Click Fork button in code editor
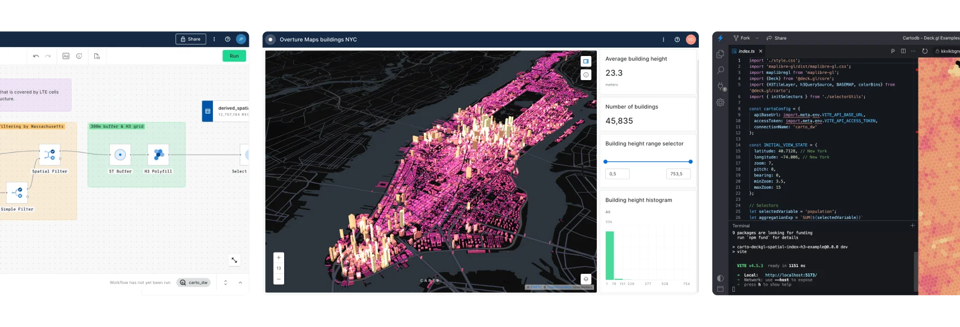 [741, 38]
